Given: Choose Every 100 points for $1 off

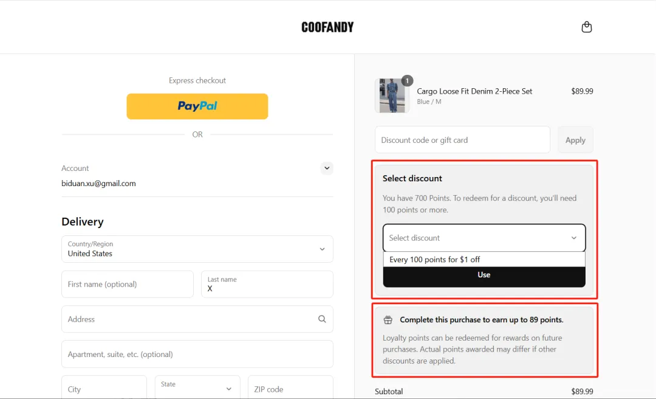Looking at the screenshot, I should coord(484,260).
